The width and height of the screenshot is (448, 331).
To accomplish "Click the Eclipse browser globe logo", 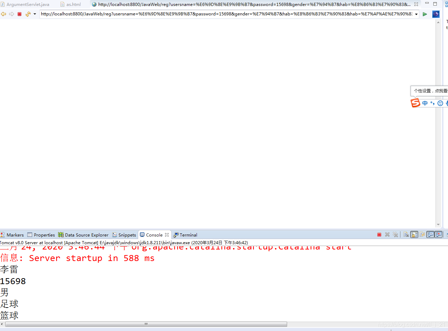I will pos(436,14).
